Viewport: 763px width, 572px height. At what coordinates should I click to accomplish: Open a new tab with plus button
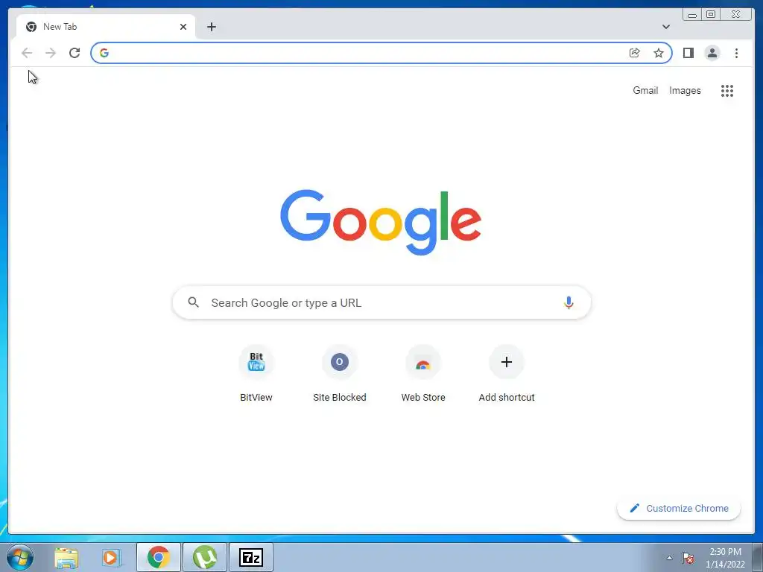211,27
